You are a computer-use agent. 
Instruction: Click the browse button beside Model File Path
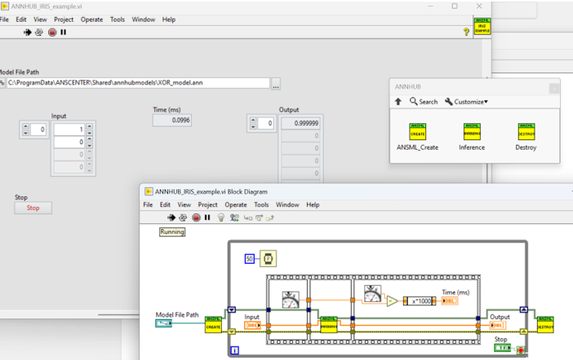click(x=276, y=83)
